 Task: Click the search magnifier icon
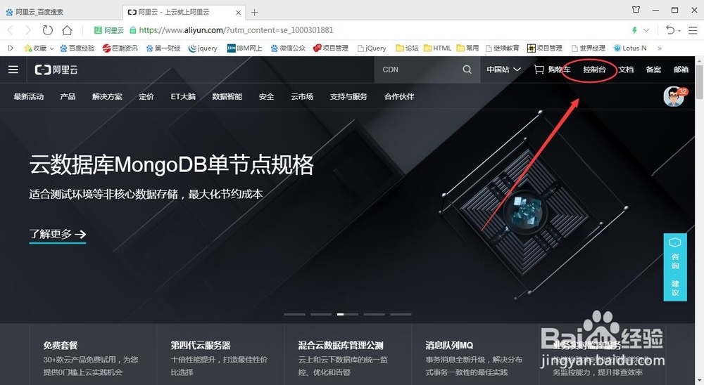[467, 70]
